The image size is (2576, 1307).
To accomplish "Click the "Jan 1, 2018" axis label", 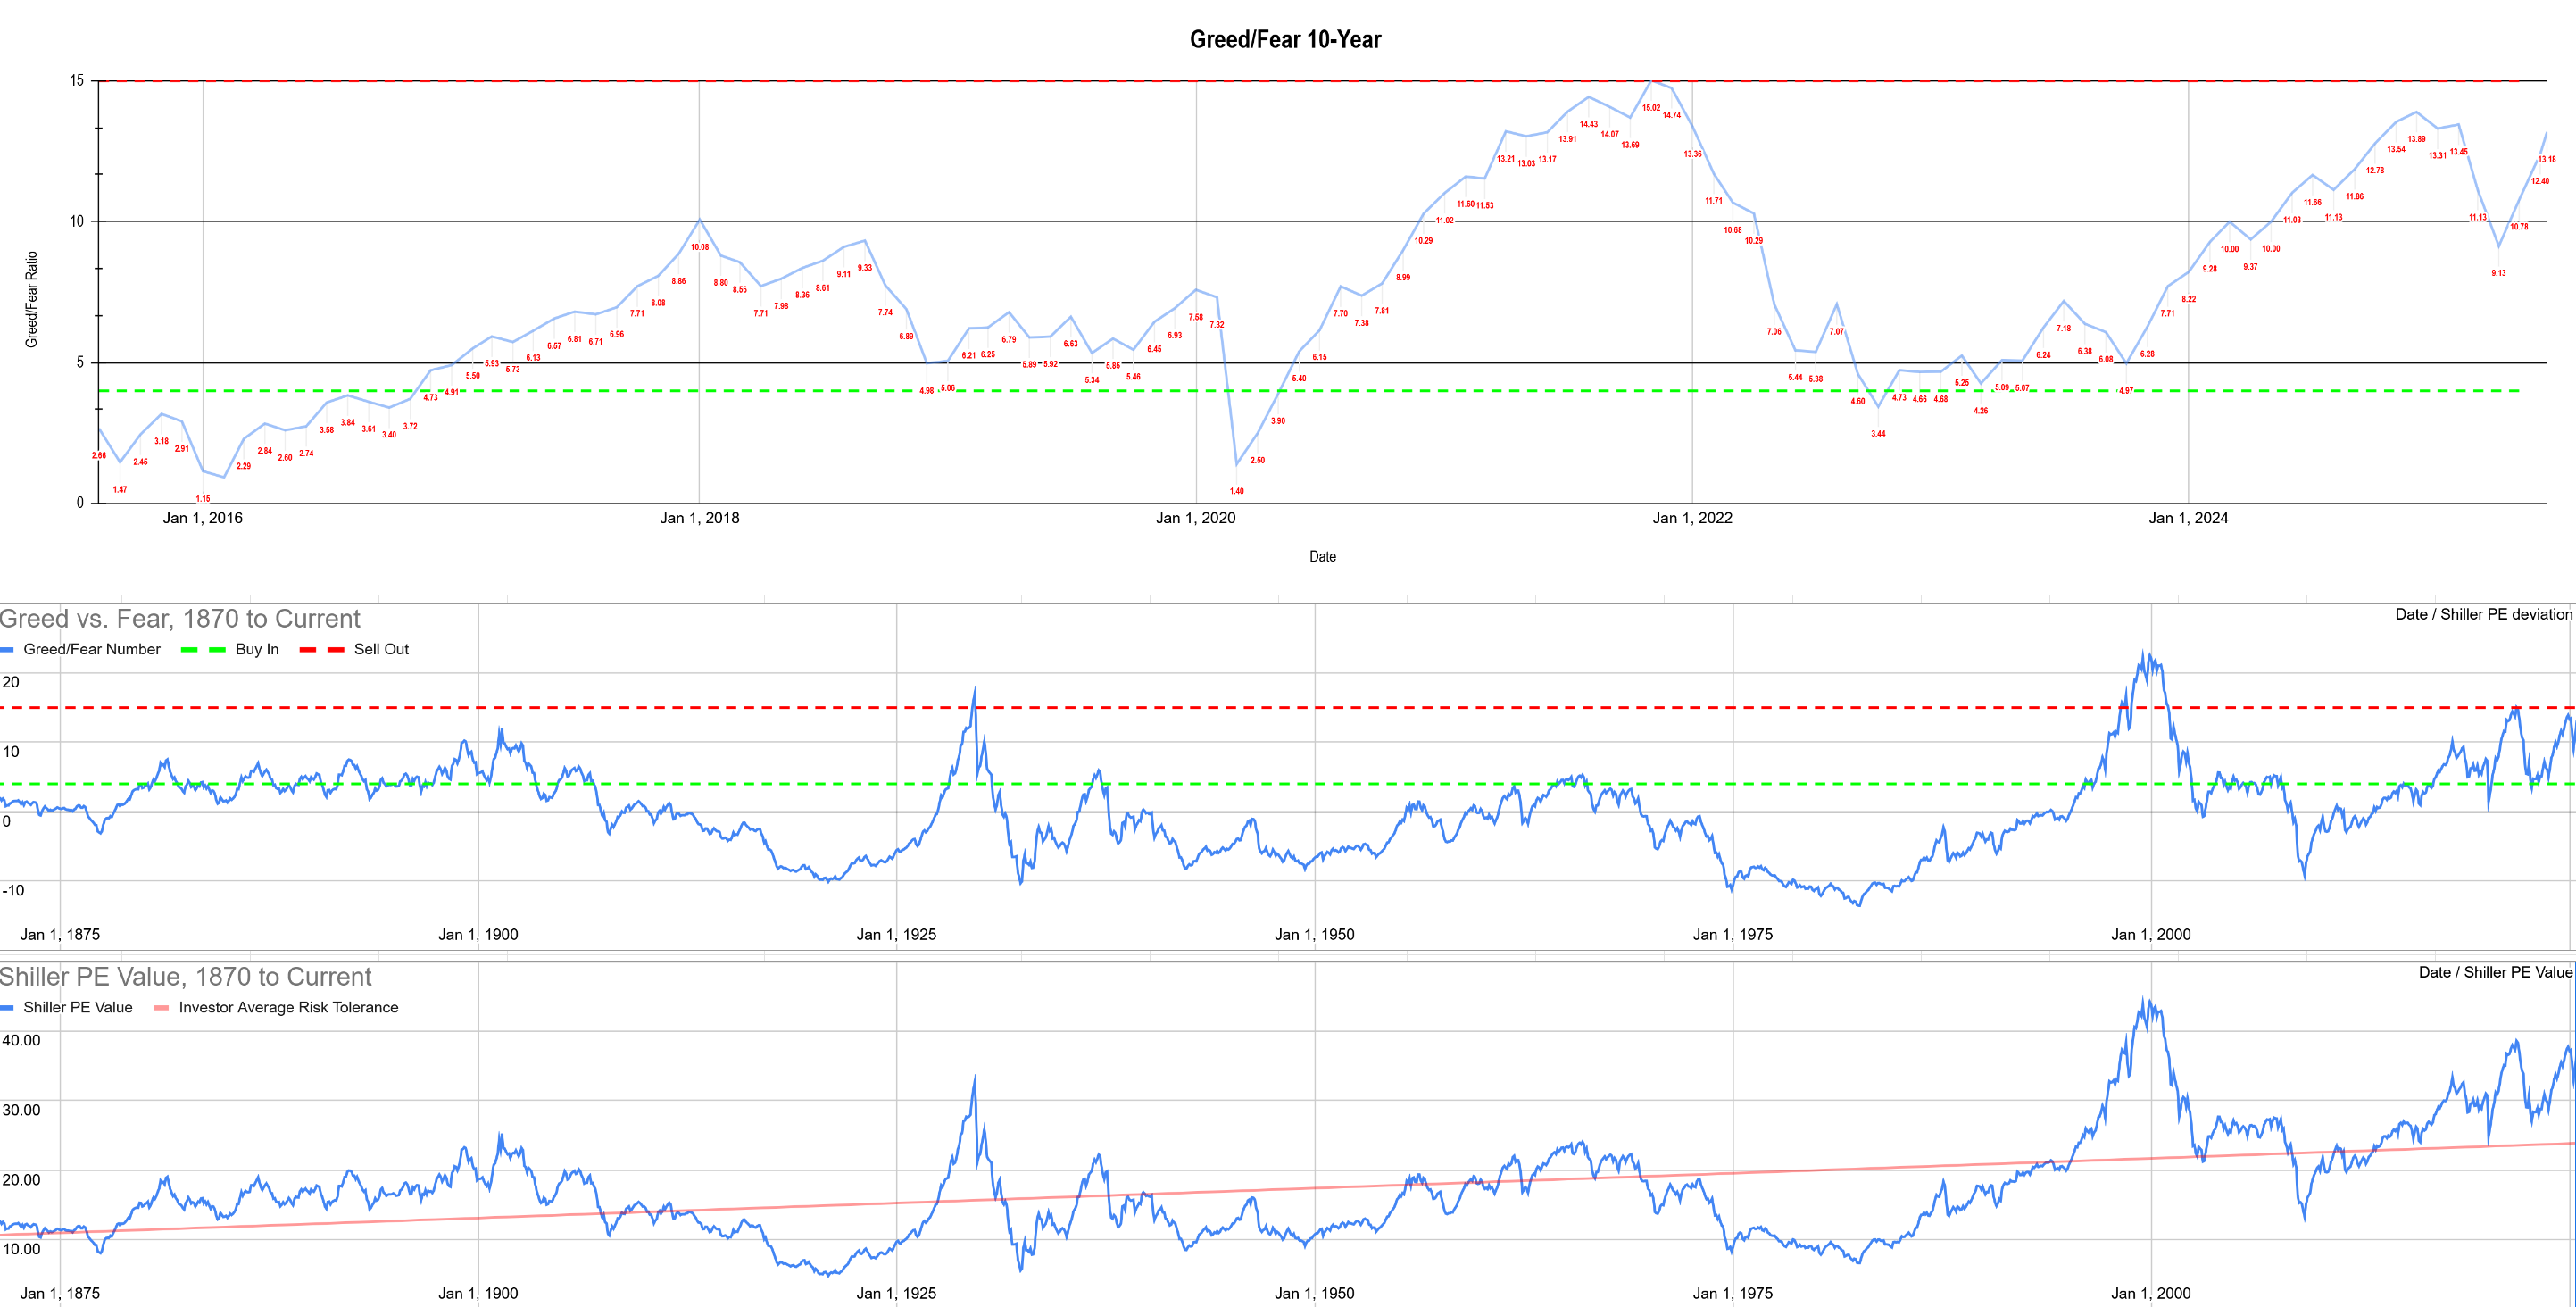I will point(699,517).
